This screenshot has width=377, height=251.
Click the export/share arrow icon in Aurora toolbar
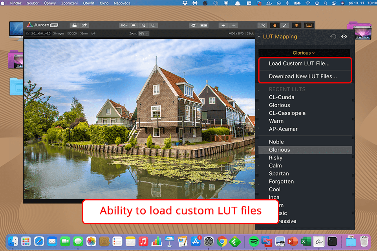point(84,25)
